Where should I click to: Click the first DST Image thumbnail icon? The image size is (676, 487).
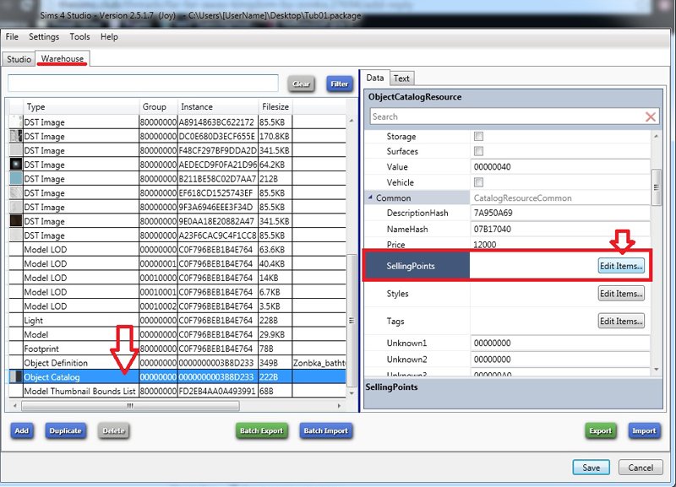click(15, 122)
